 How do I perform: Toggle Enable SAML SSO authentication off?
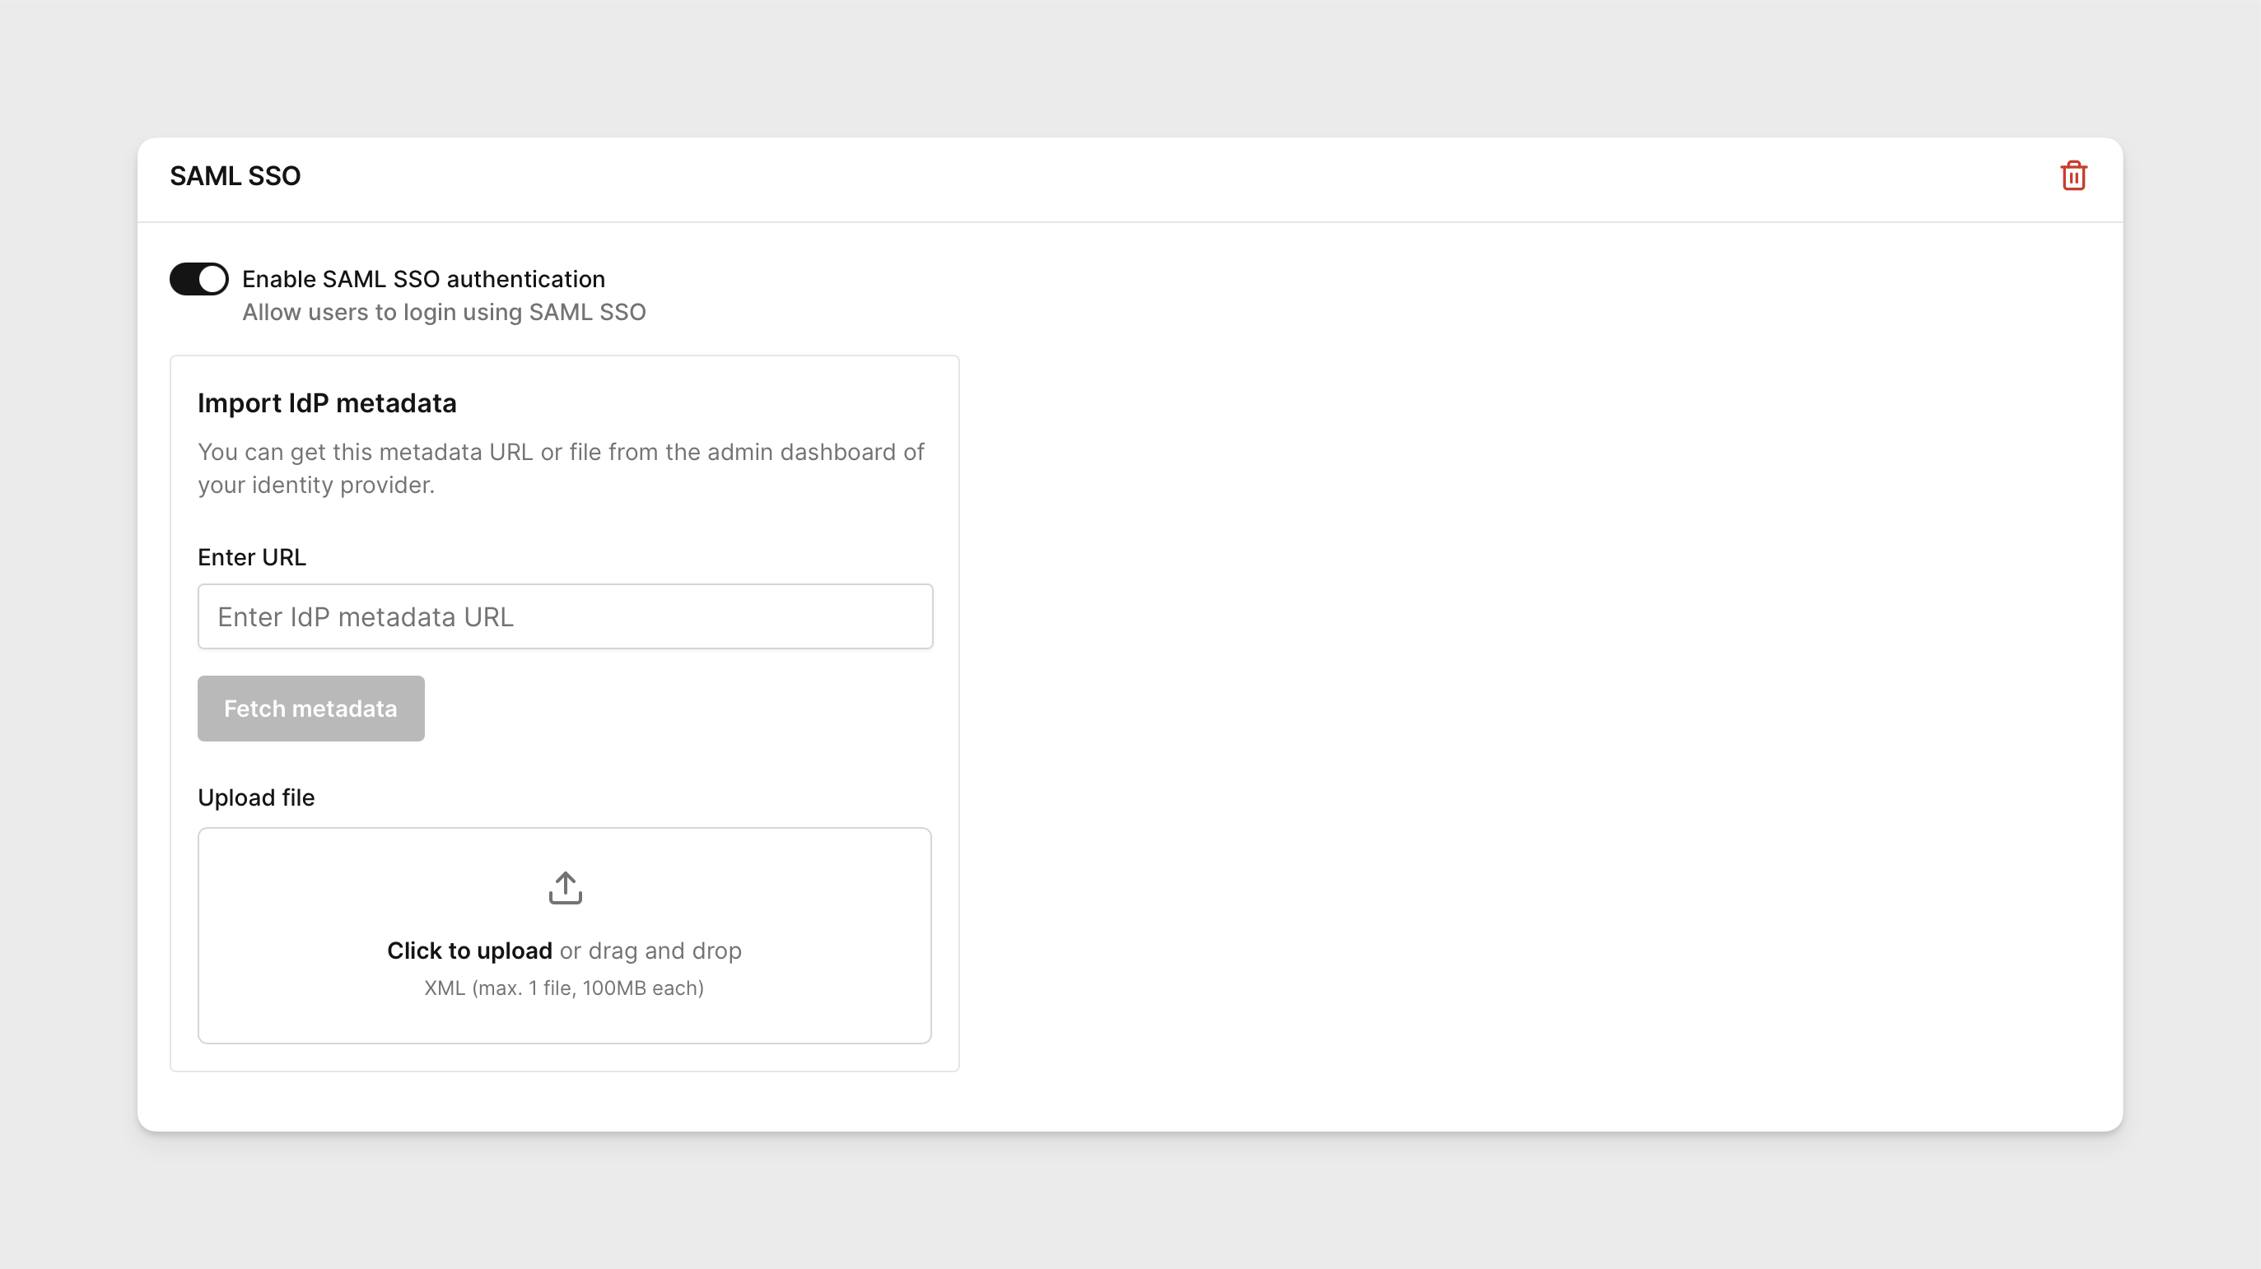pyautogui.click(x=198, y=279)
